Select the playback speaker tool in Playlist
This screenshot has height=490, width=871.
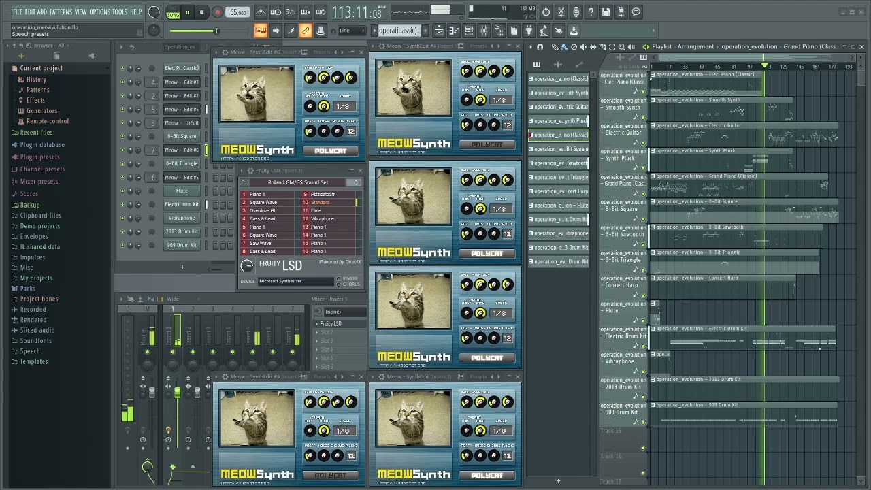(x=631, y=47)
